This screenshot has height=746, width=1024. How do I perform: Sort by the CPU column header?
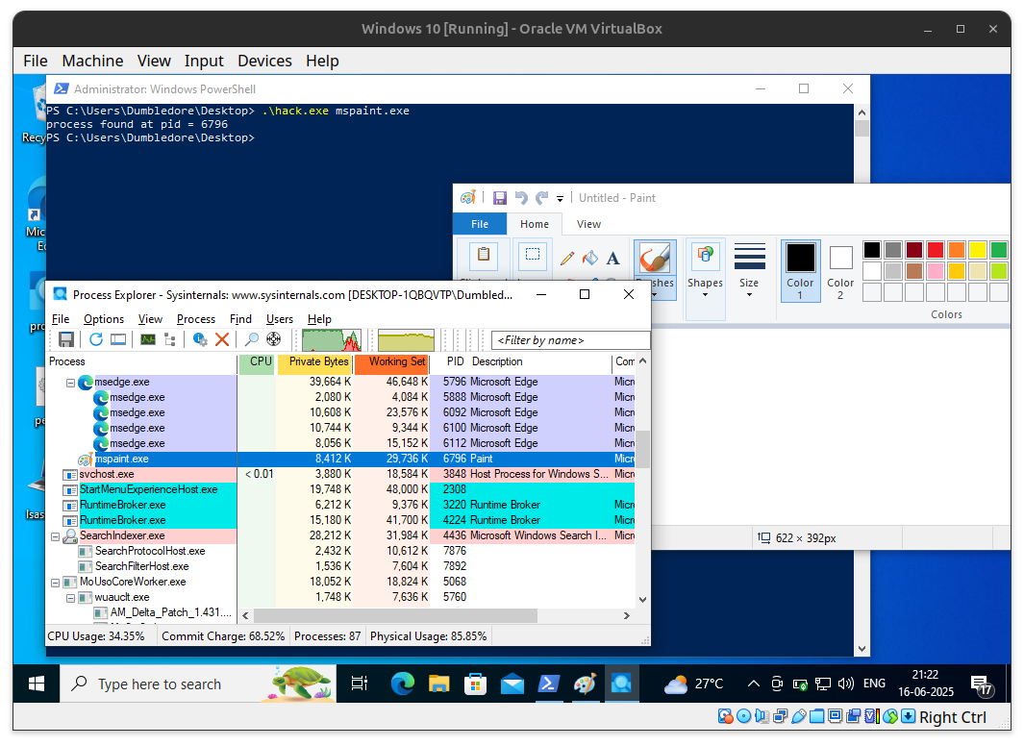(x=258, y=362)
